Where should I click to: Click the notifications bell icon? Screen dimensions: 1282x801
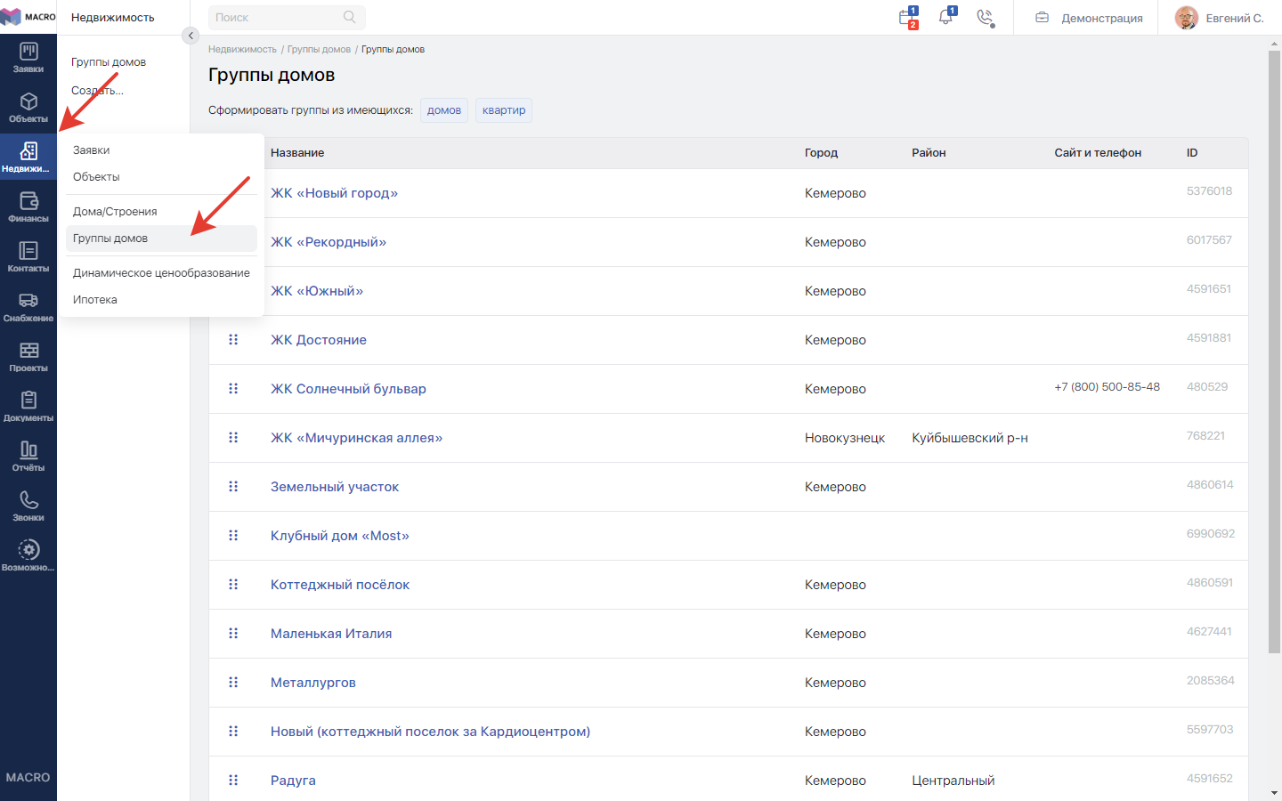tap(946, 17)
